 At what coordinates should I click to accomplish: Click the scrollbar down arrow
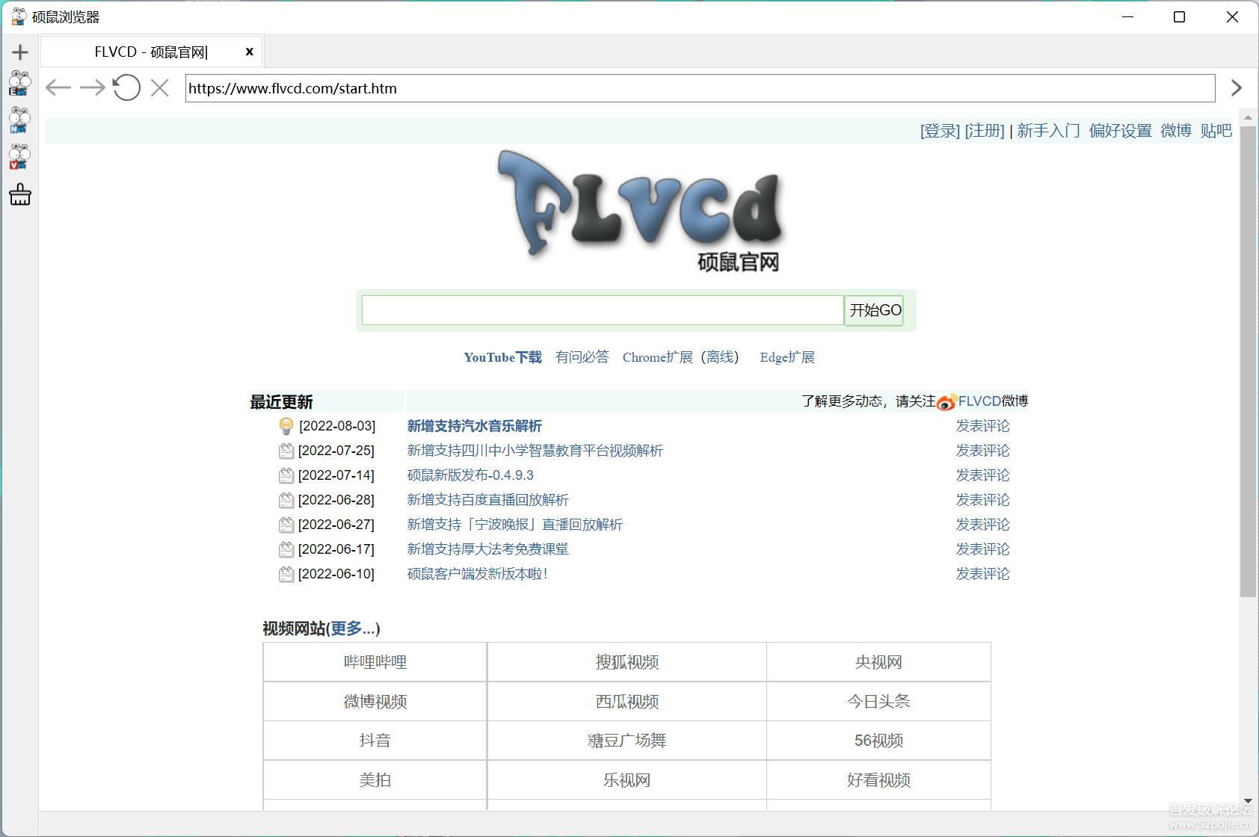[x=1248, y=801]
